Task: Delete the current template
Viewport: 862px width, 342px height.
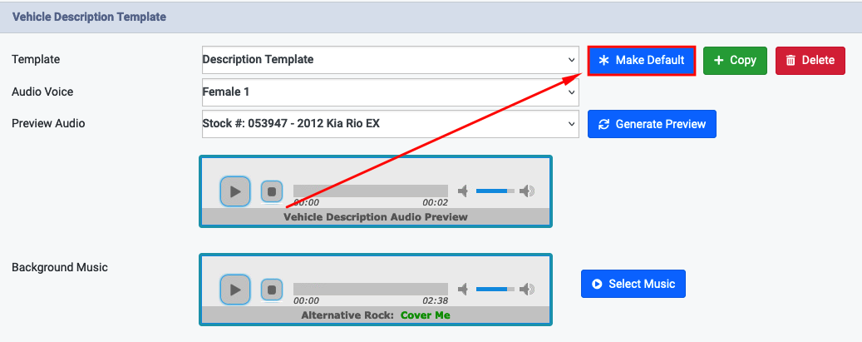Action: coord(810,61)
